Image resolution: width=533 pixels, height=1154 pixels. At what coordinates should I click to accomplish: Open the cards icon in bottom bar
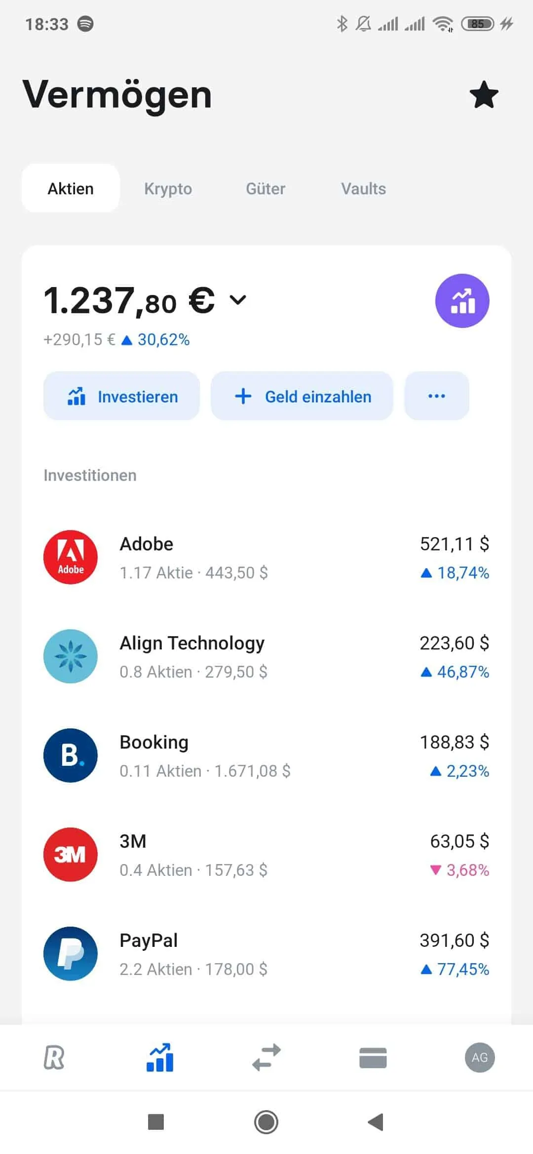click(373, 1058)
